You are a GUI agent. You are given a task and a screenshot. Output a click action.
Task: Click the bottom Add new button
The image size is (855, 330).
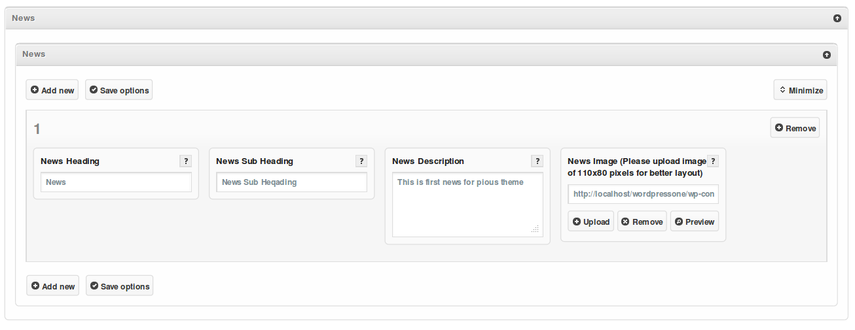(x=53, y=286)
